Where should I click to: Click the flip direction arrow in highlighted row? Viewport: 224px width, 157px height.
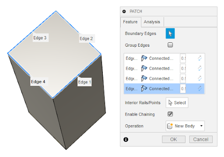[x=199, y=89]
